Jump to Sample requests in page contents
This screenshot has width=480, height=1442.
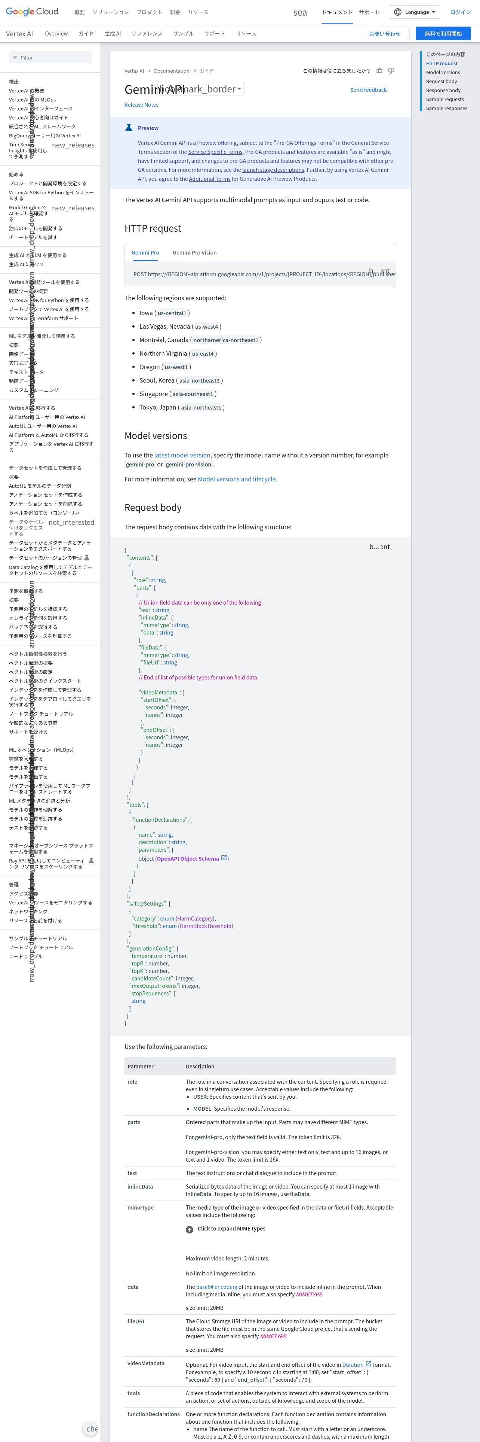tap(445, 99)
